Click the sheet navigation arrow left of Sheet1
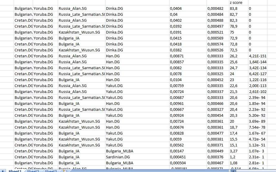Viewport: 276px width, 172px height. (x=3, y=171)
